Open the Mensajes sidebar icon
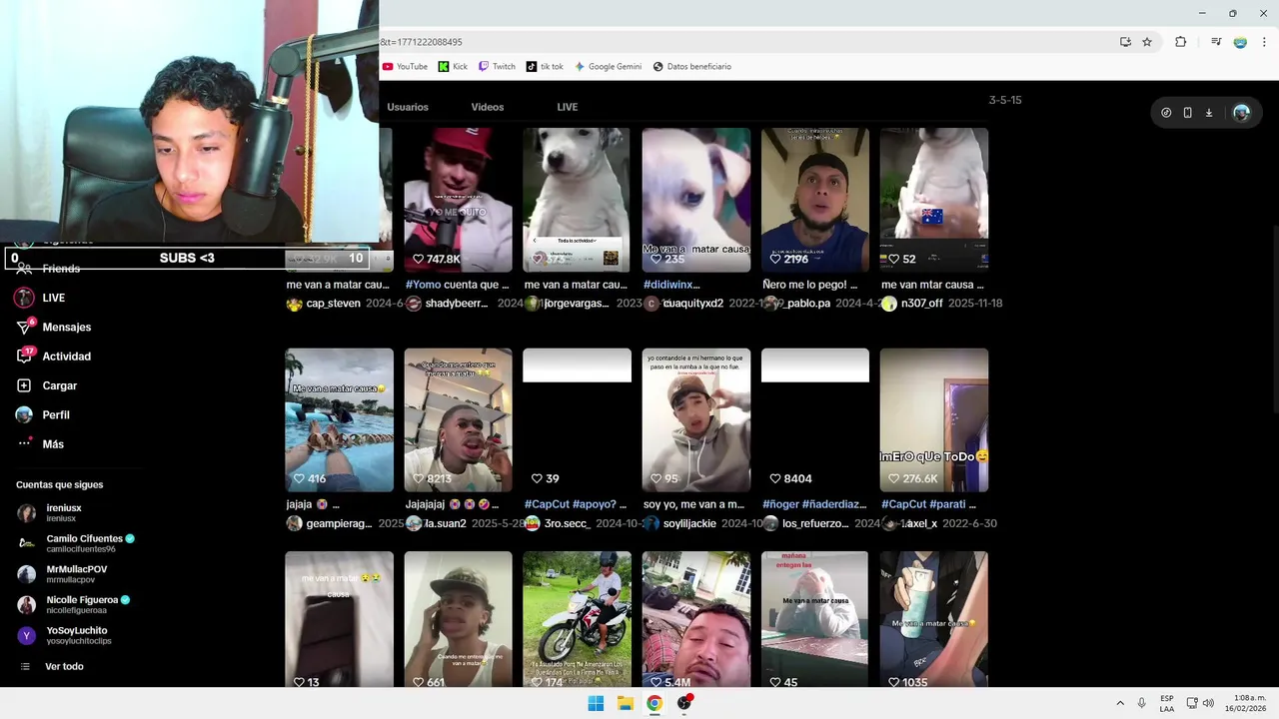 point(24,328)
